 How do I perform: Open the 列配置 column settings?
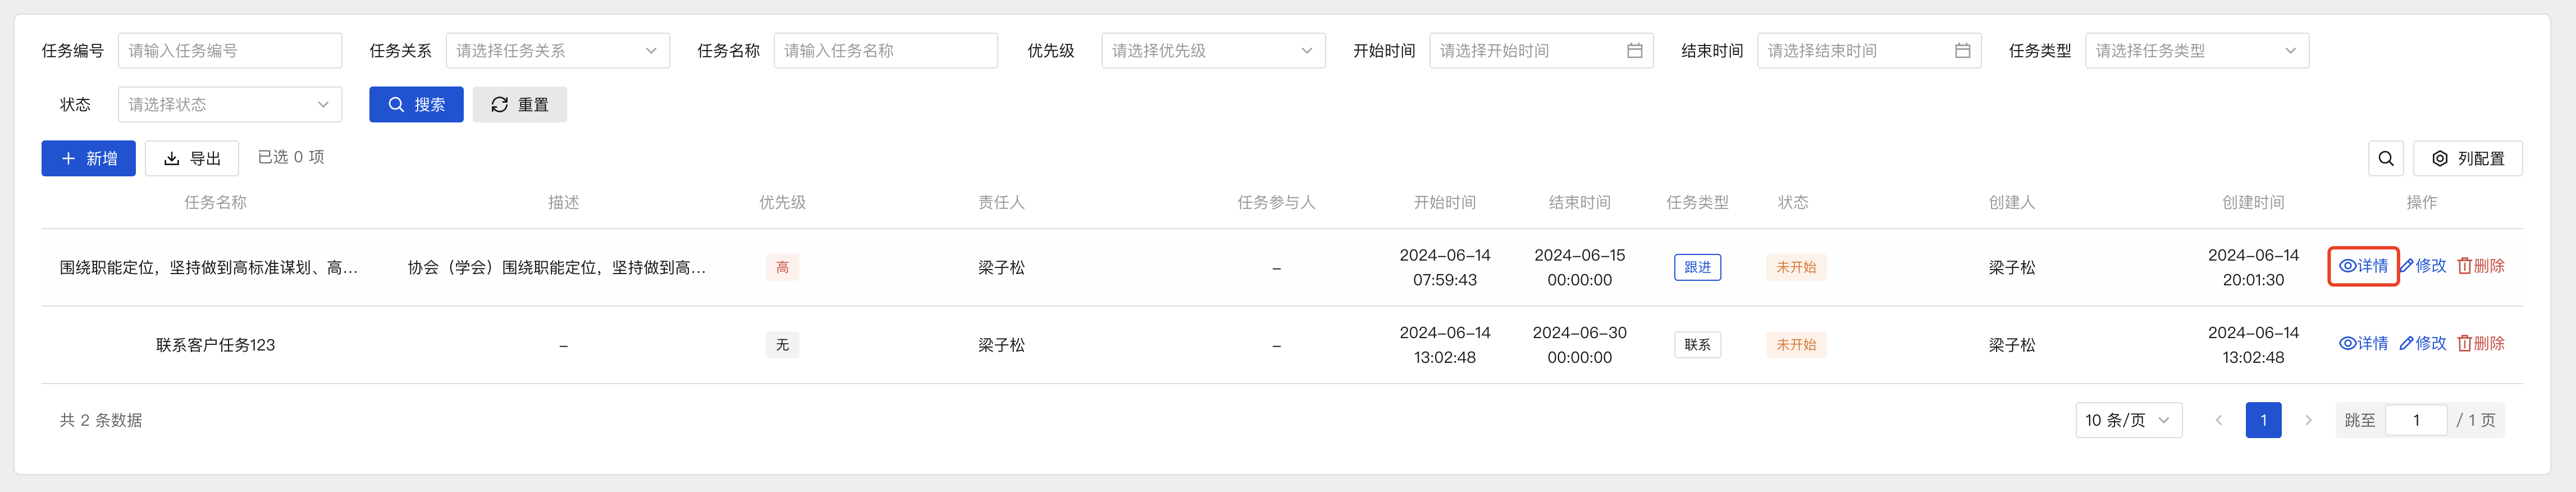point(2467,158)
